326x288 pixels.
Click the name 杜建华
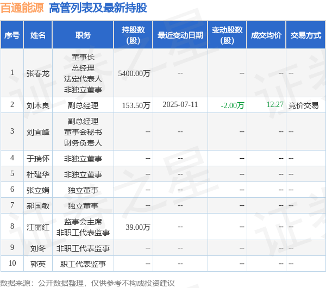point(38,174)
